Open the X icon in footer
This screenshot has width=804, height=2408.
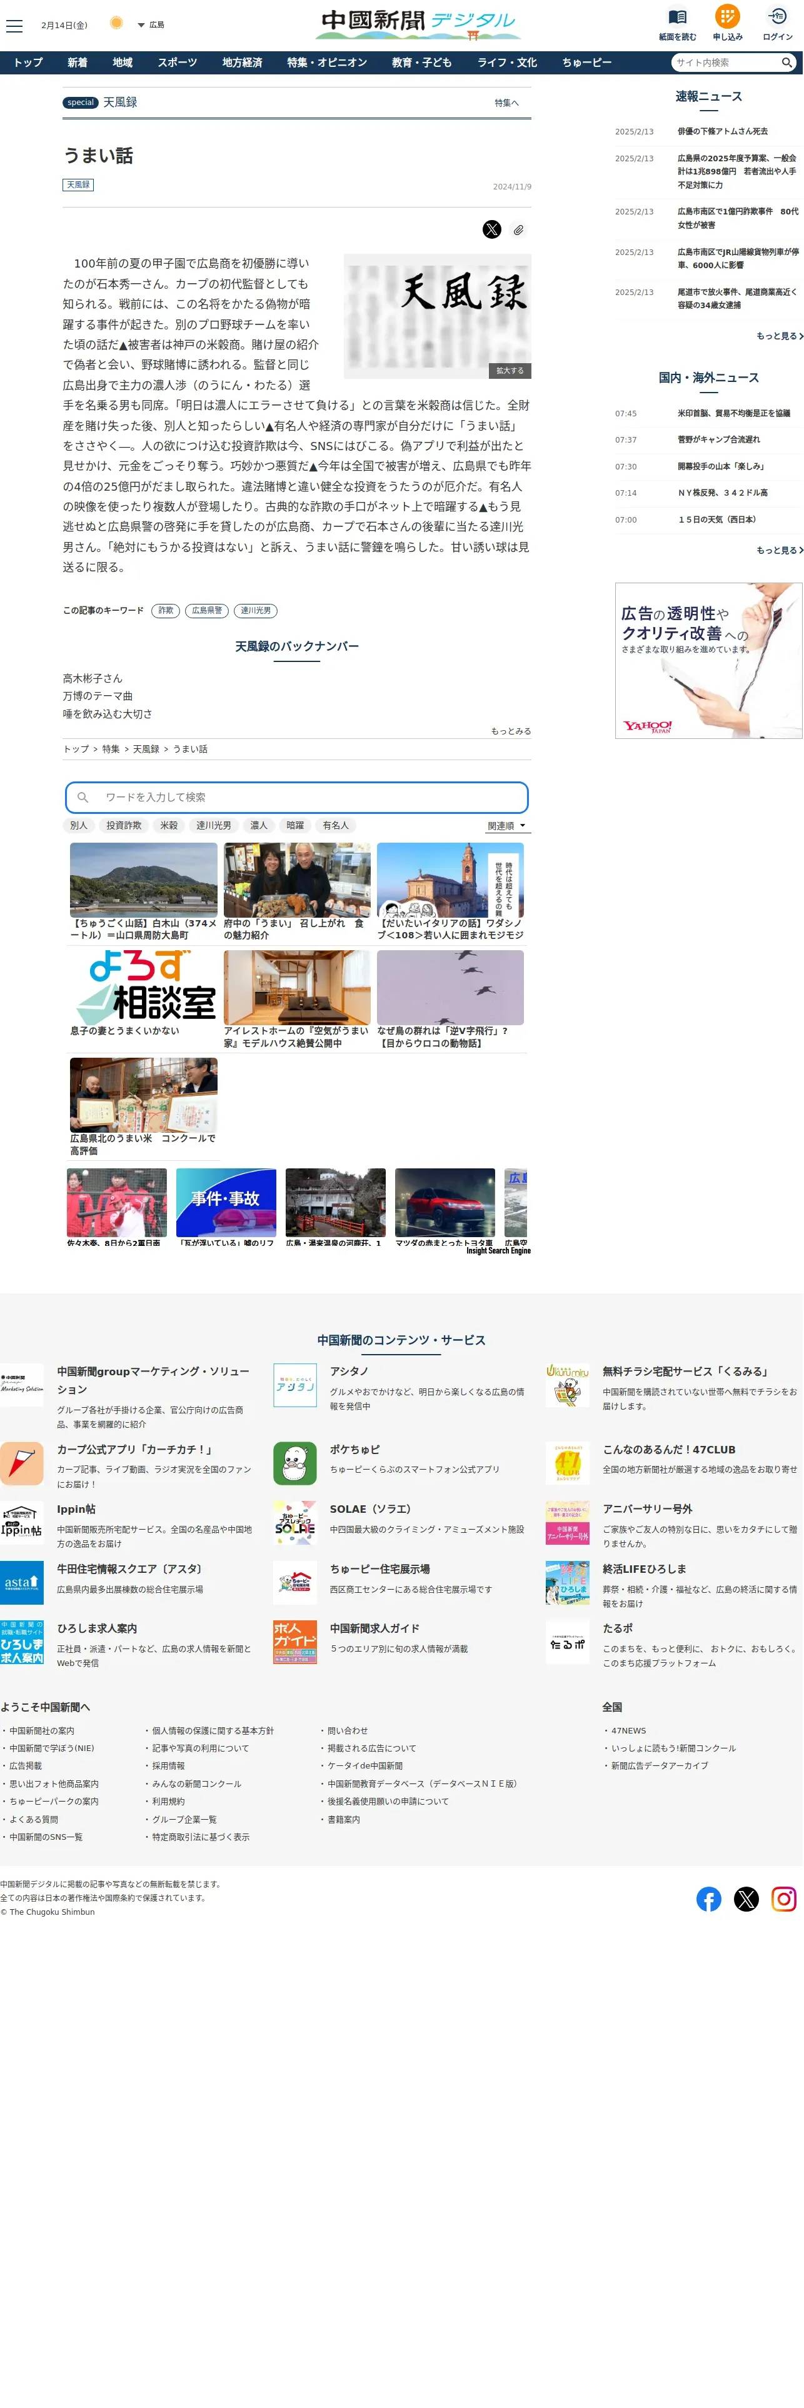[x=746, y=1899]
